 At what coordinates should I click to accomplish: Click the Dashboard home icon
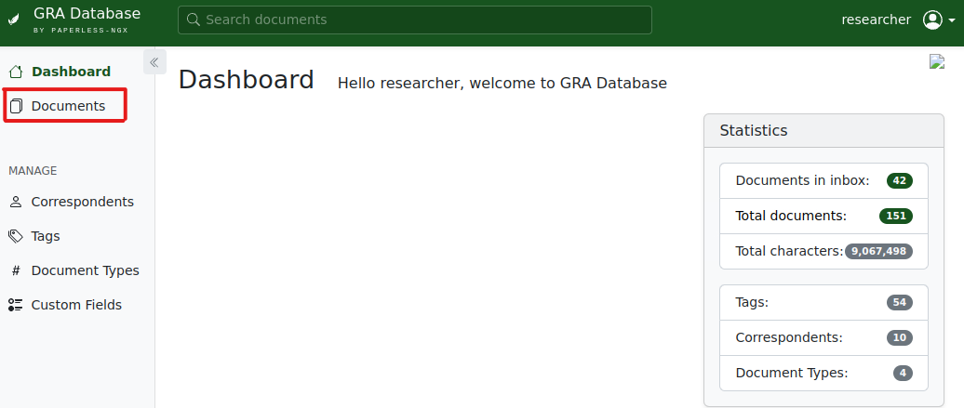pyautogui.click(x=16, y=72)
